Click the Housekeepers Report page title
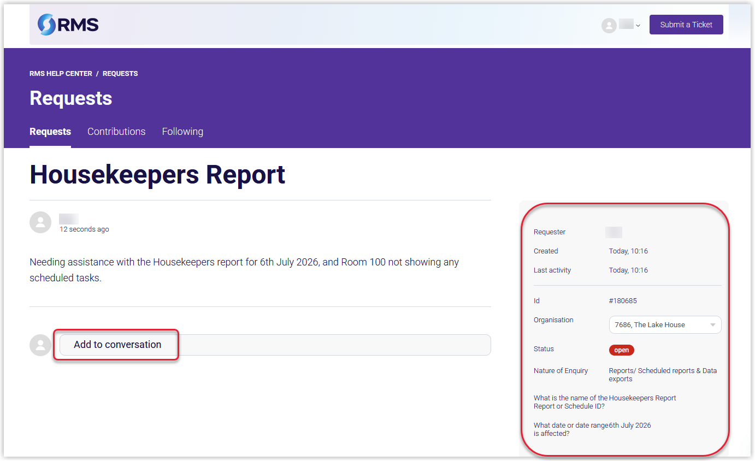This screenshot has height=461, width=755. 157,174
